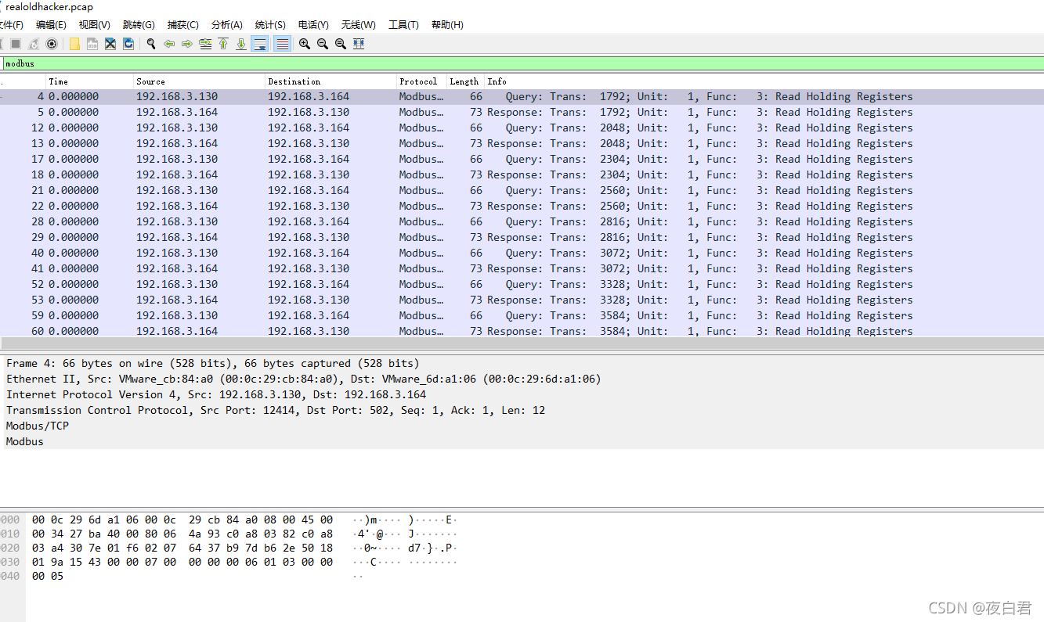Viewport: 1044px width, 622px height.
Task: Sort by the Protocol column header
Action: point(421,81)
